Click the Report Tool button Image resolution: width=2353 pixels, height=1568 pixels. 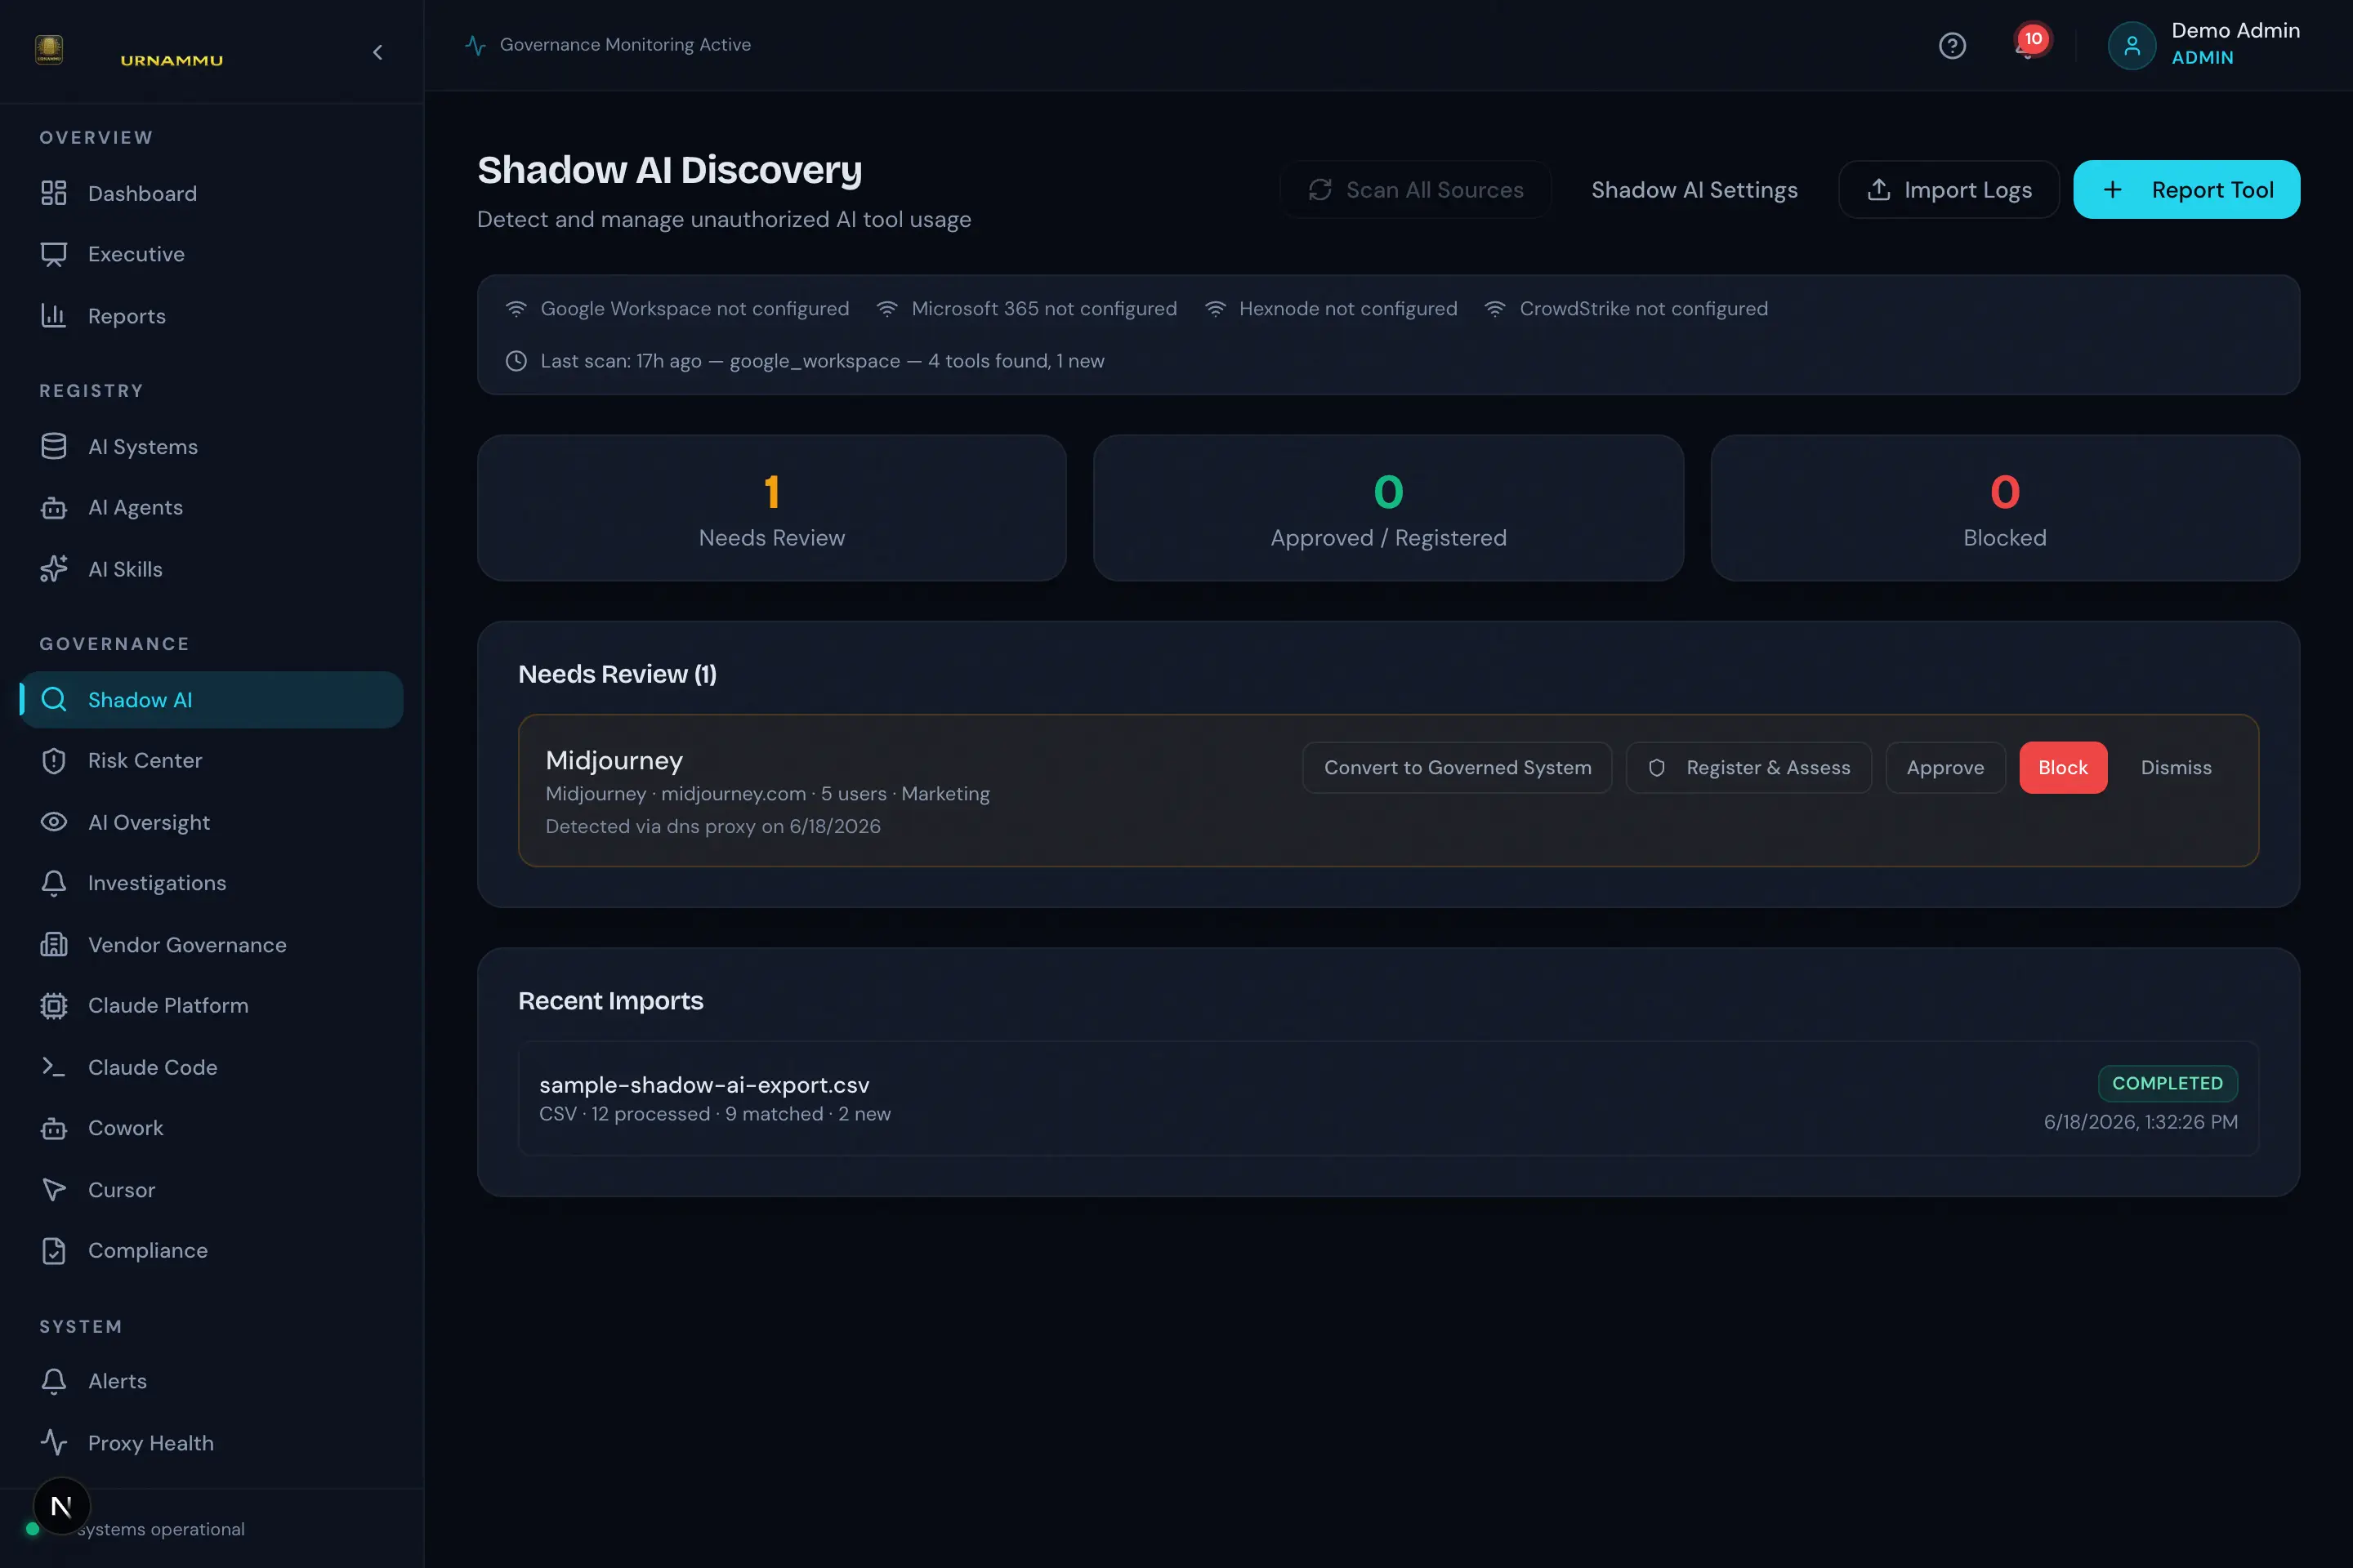tap(2187, 190)
